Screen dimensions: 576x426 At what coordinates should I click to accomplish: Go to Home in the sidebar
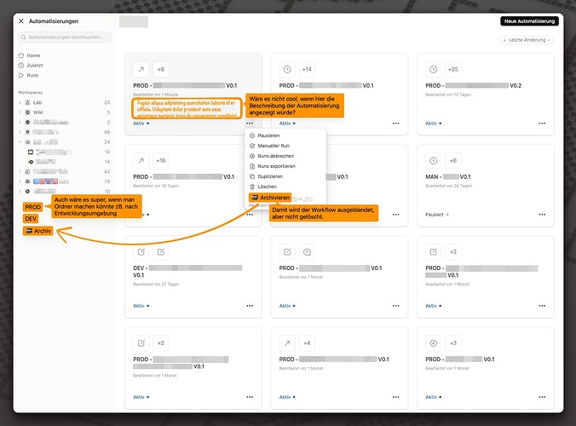(33, 55)
